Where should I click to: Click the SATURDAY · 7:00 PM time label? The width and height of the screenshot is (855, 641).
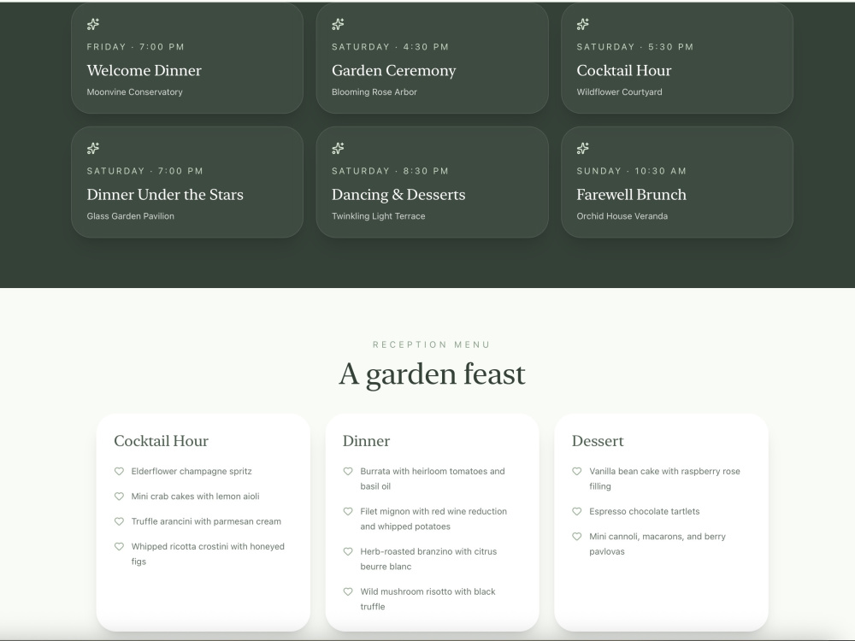(x=145, y=171)
